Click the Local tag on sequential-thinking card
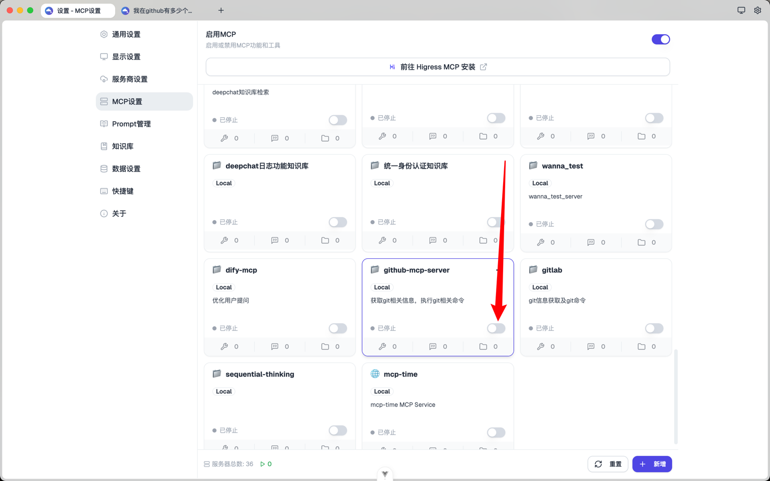770x481 pixels. pos(224,391)
